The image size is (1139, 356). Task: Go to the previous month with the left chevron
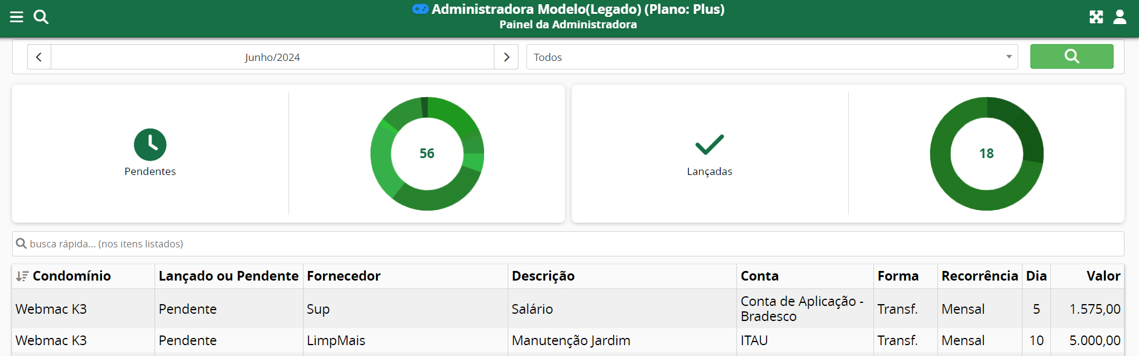(39, 56)
